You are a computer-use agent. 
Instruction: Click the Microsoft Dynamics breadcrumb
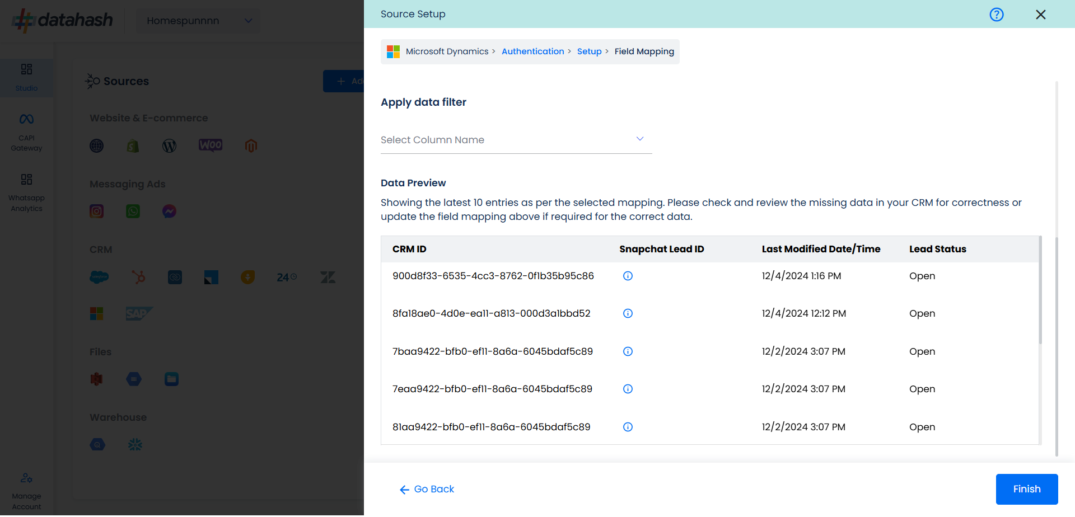(447, 51)
